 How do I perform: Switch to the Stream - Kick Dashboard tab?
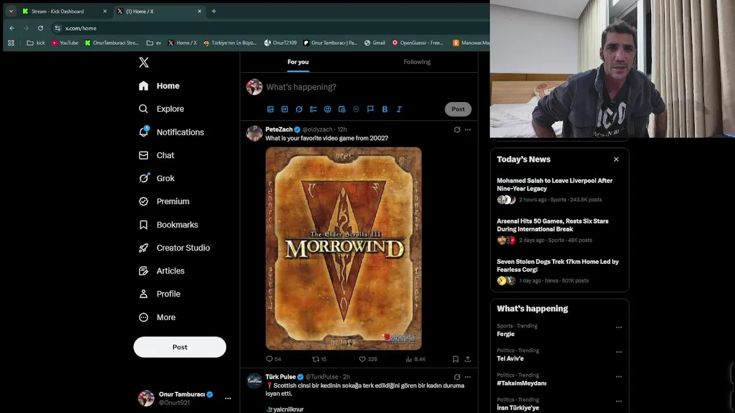[x=64, y=11]
